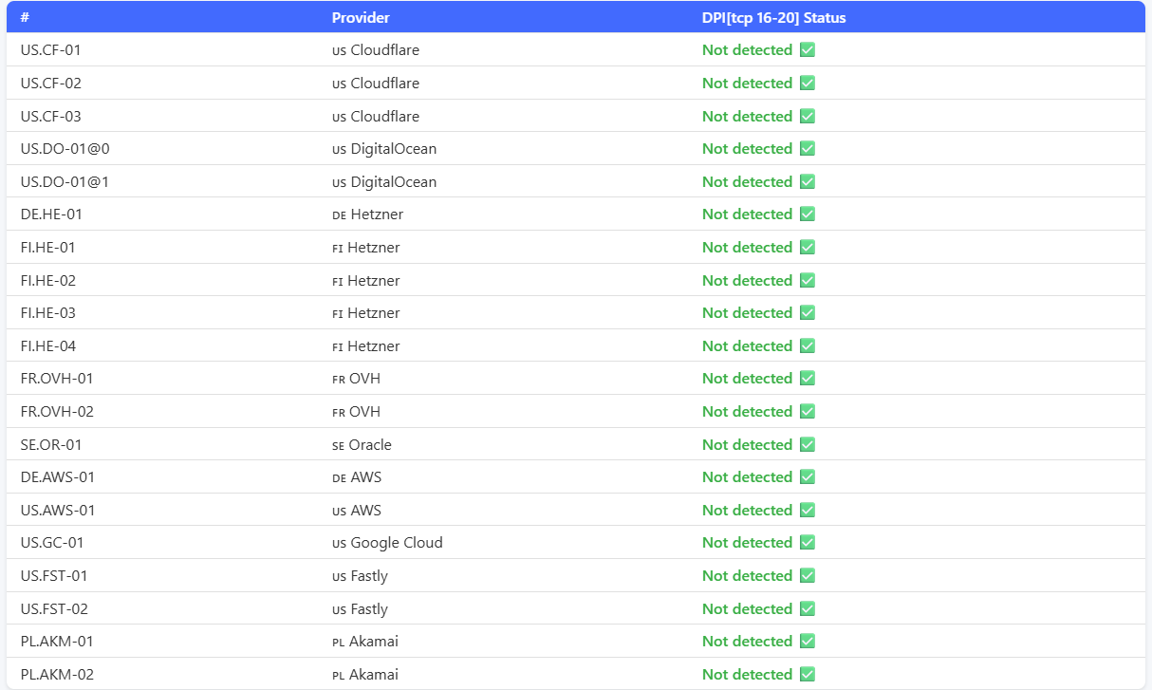The image size is (1152, 690).
Task: Click 'US DigitalOcean' provider in US.DO-01@0 row
Action: click(384, 149)
